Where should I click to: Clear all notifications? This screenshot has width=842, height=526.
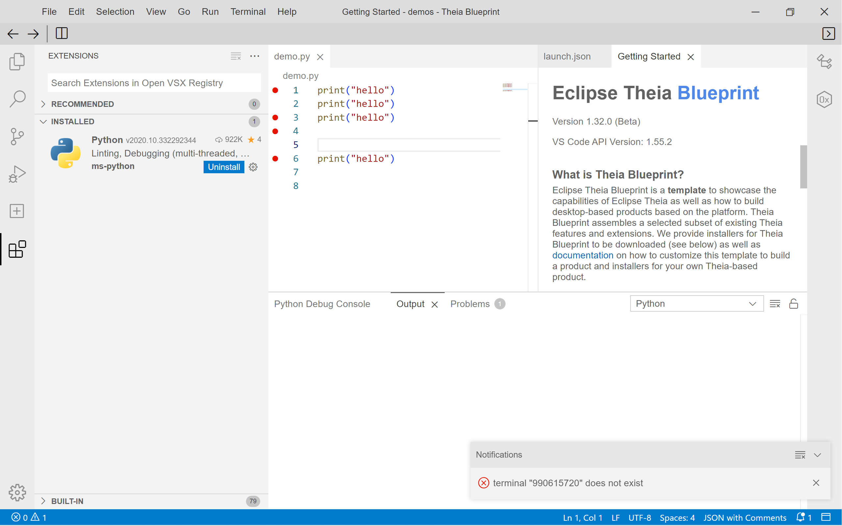[800, 455]
